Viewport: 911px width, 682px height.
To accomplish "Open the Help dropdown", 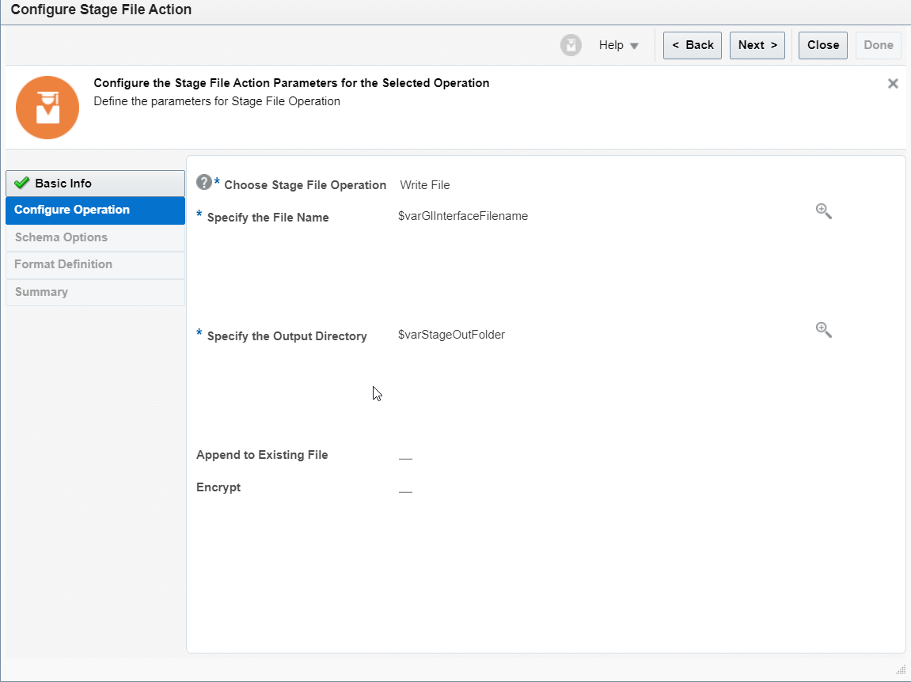I will pos(618,45).
